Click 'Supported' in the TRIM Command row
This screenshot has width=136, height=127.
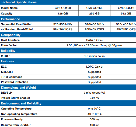point(94,77)
